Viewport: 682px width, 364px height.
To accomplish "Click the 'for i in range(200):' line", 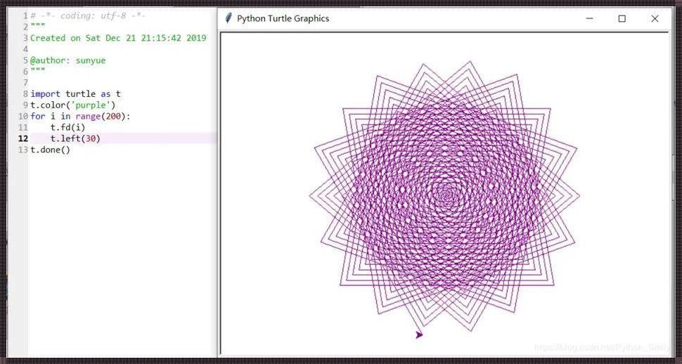I will click(x=80, y=116).
